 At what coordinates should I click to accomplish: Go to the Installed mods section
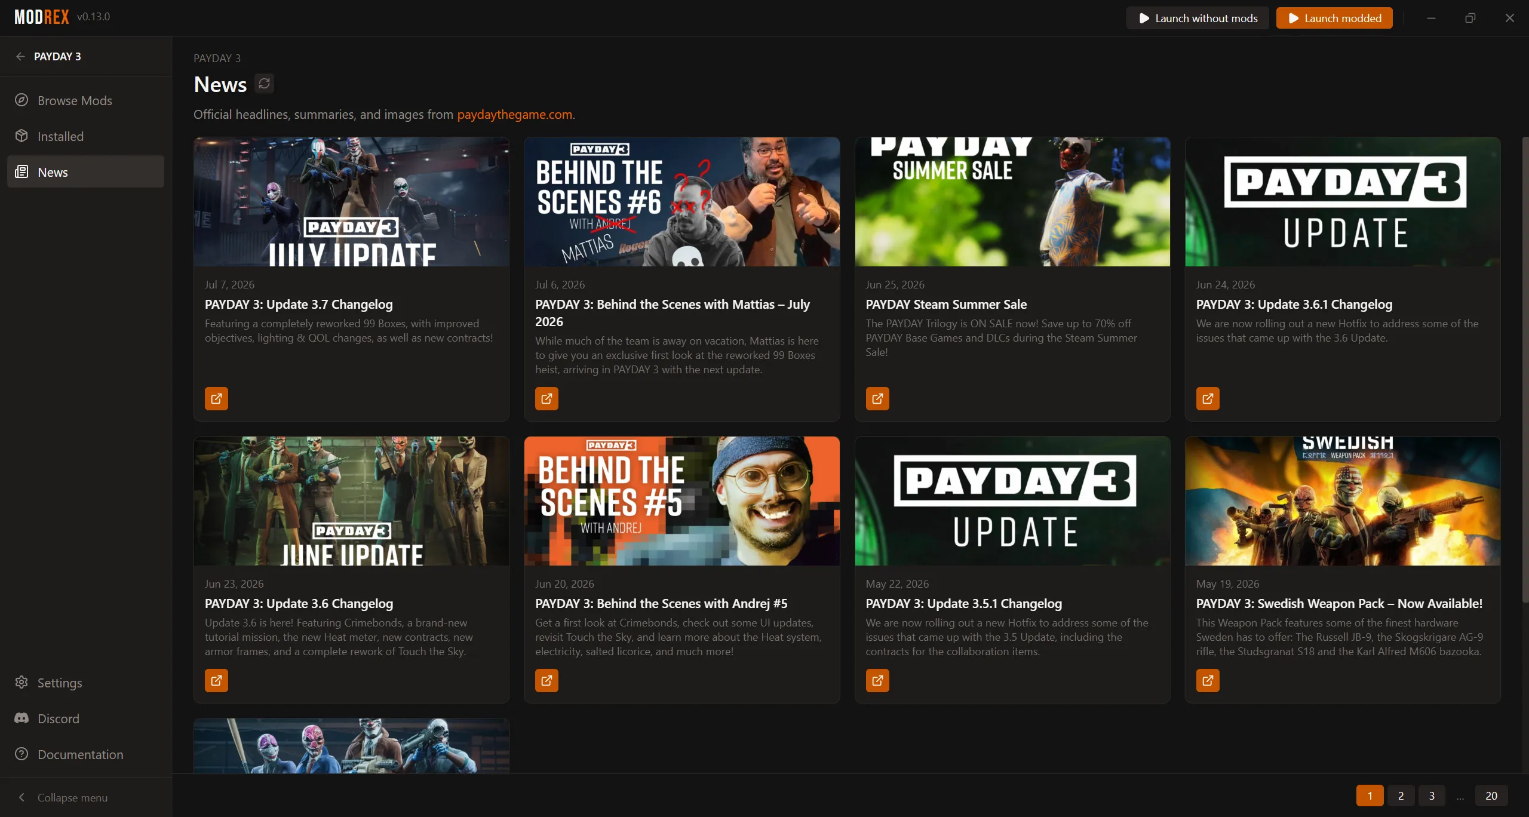(85, 136)
